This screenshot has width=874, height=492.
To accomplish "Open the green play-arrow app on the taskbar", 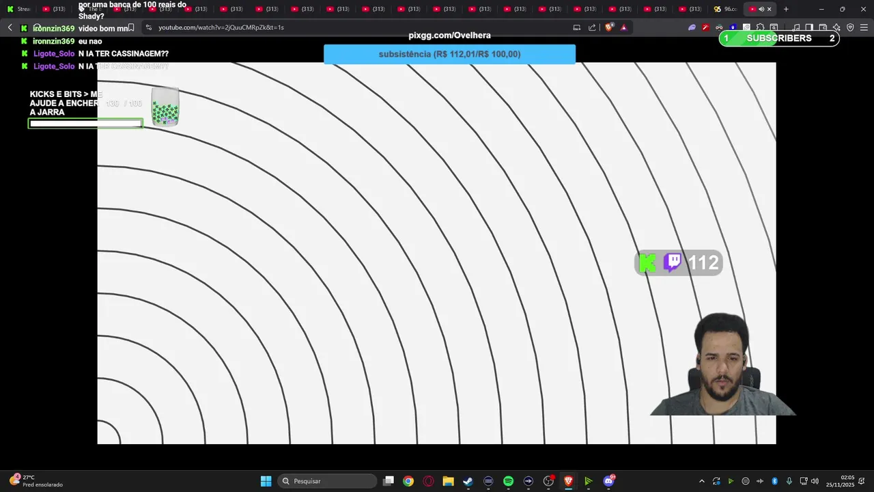I will point(588,481).
